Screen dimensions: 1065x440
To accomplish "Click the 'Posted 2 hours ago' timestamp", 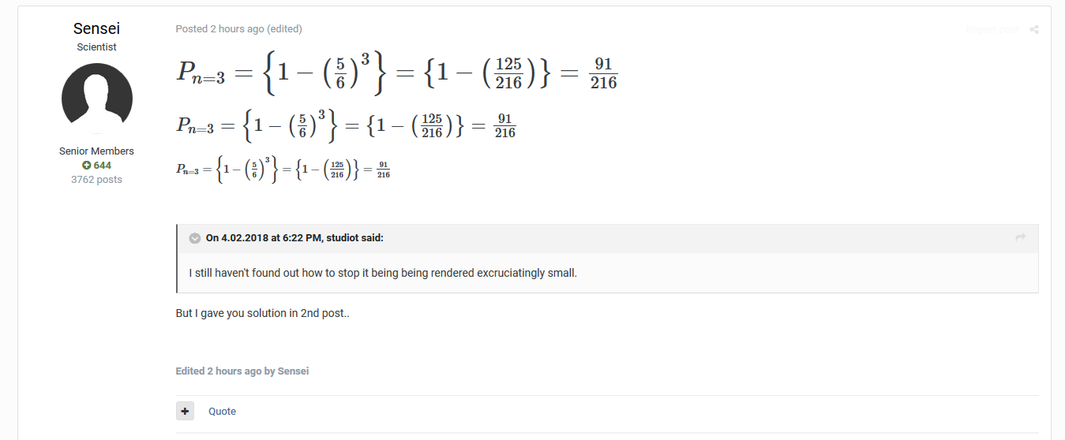I will tap(219, 29).
